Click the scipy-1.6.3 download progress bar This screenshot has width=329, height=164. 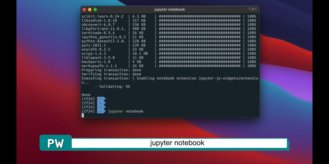(x=200, y=54)
